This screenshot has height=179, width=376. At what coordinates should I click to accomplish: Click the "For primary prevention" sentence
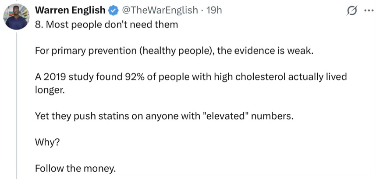click(x=174, y=51)
